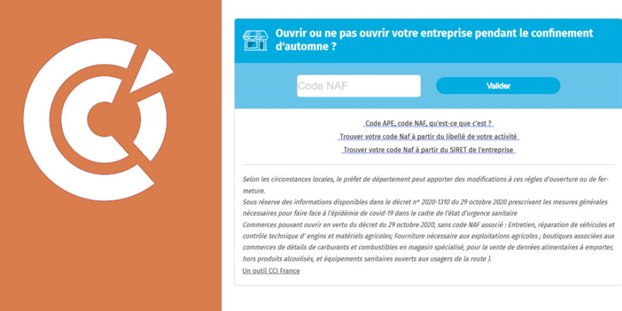Click the word "Valider" on the blue button
Screen dimensions: 622x311
[498, 86]
